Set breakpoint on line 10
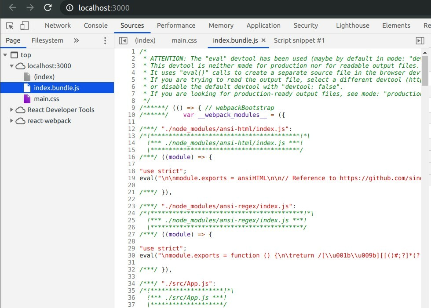Screen dimensions: 431x308 (131, 115)
